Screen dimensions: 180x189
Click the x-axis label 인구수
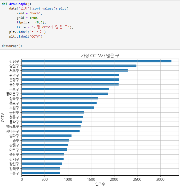(x=100, y=184)
